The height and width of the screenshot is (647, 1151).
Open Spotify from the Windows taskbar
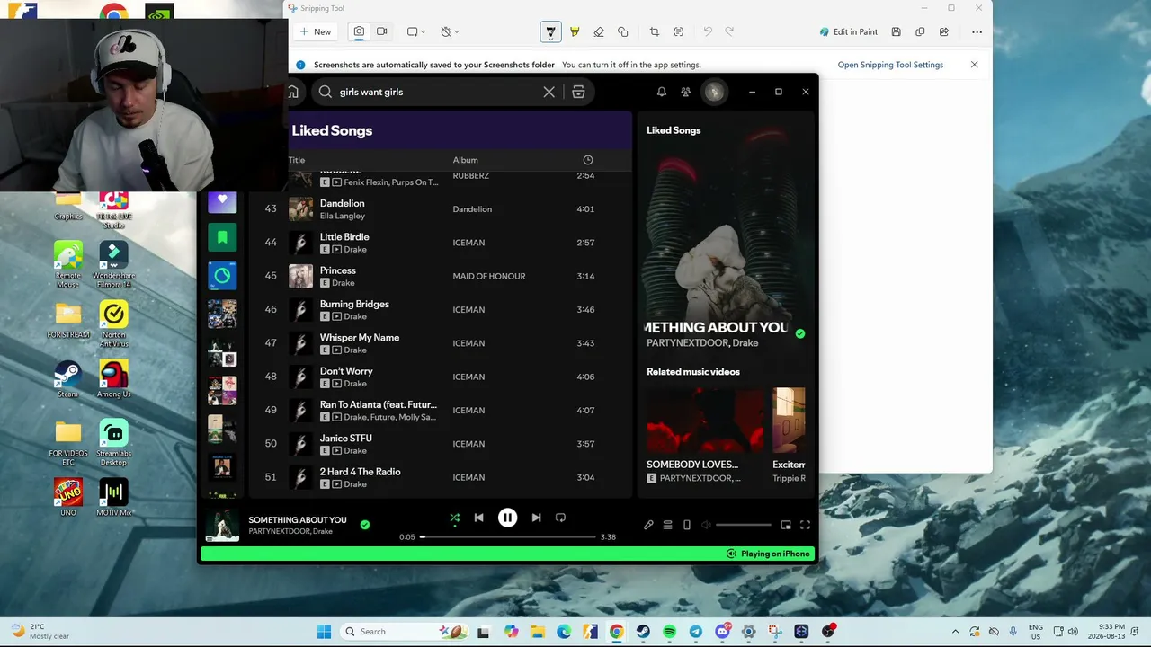click(669, 632)
